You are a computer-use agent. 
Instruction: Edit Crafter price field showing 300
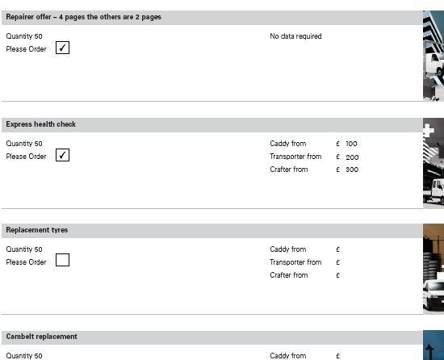(352, 170)
